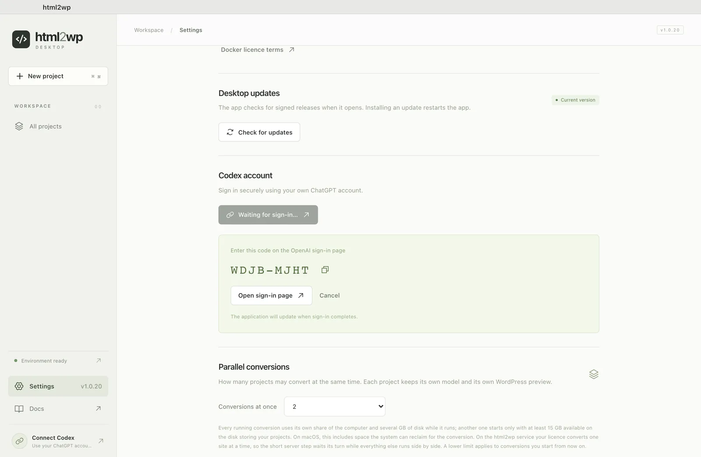Click the v1.0.20 label in Settings row
The height and width of the screenshot is (457, 701).
91,386
